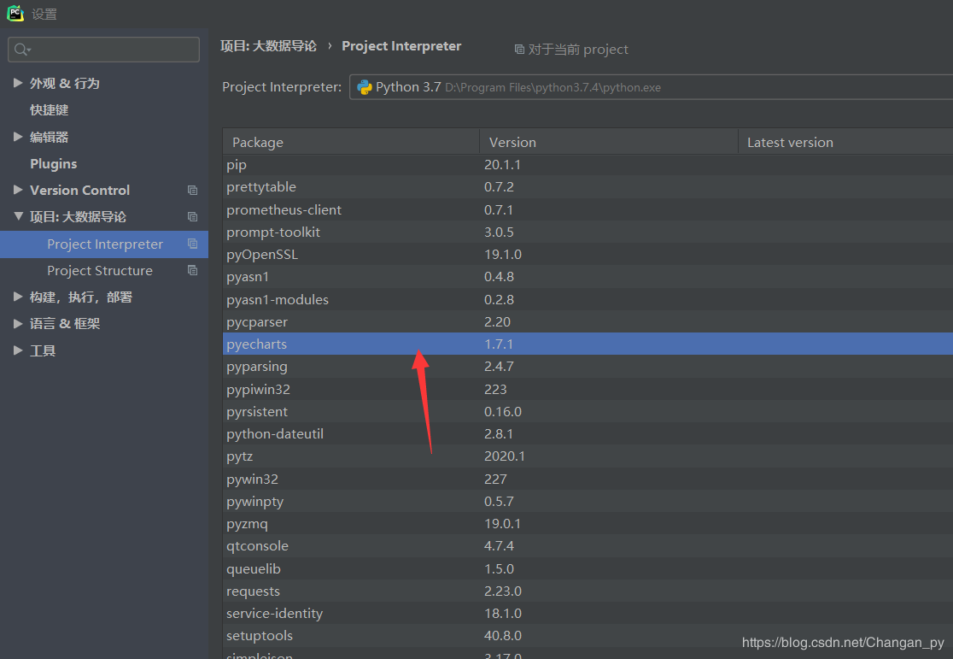Open the Plugins settings page
Screen dimensions: 953x659
(54, 164)
